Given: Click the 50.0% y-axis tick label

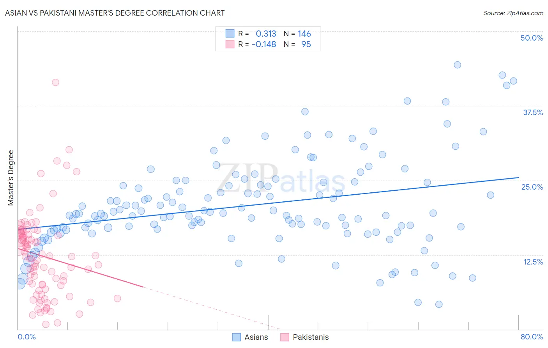Looking at the screenshot, I should (x=532, y=38).
